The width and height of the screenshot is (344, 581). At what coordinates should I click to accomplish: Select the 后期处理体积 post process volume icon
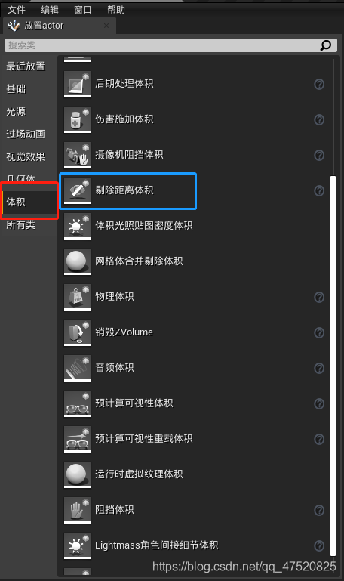(x=77, y=84)
